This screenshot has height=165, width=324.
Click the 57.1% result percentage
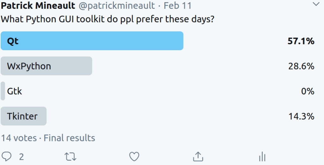[301, 41]
